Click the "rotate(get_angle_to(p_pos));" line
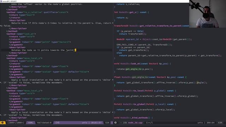 point(135,69)
